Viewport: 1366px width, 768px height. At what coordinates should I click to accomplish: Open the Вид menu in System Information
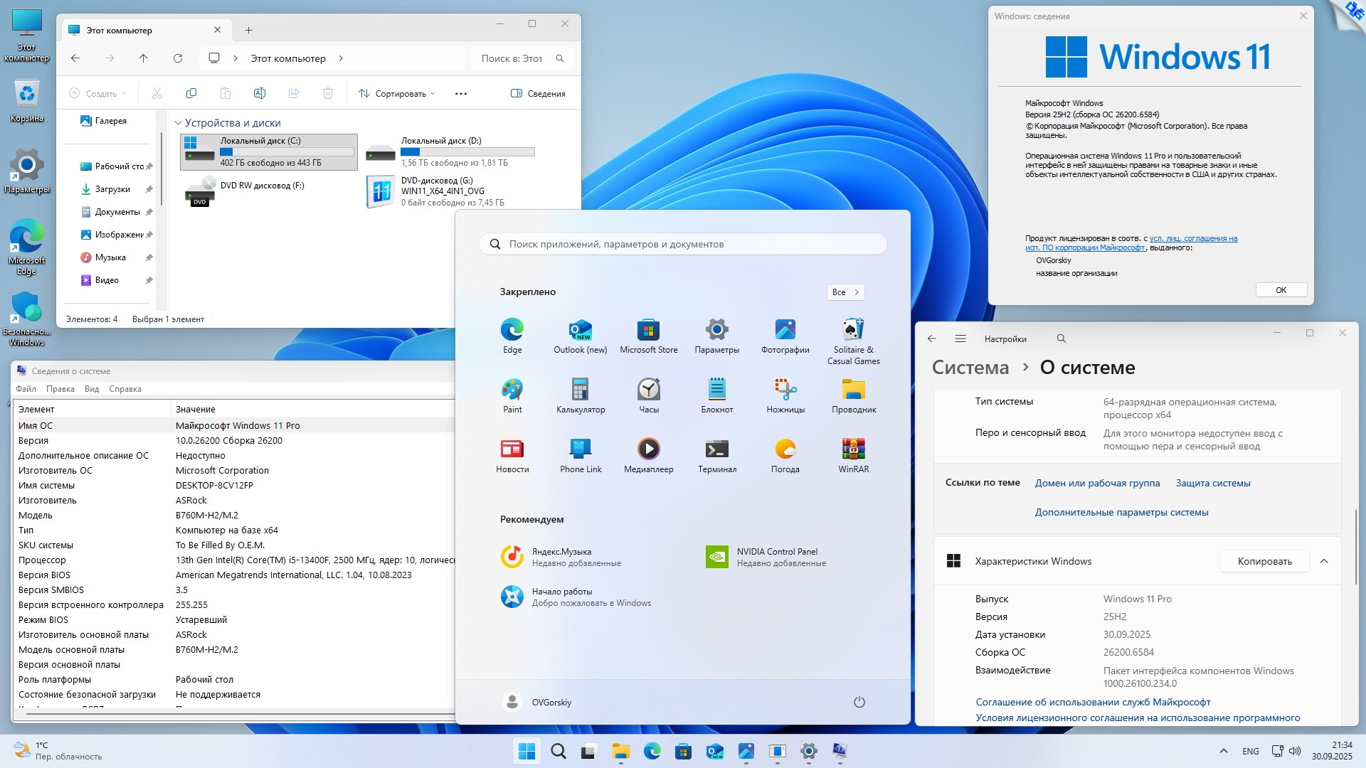[92, 389]
